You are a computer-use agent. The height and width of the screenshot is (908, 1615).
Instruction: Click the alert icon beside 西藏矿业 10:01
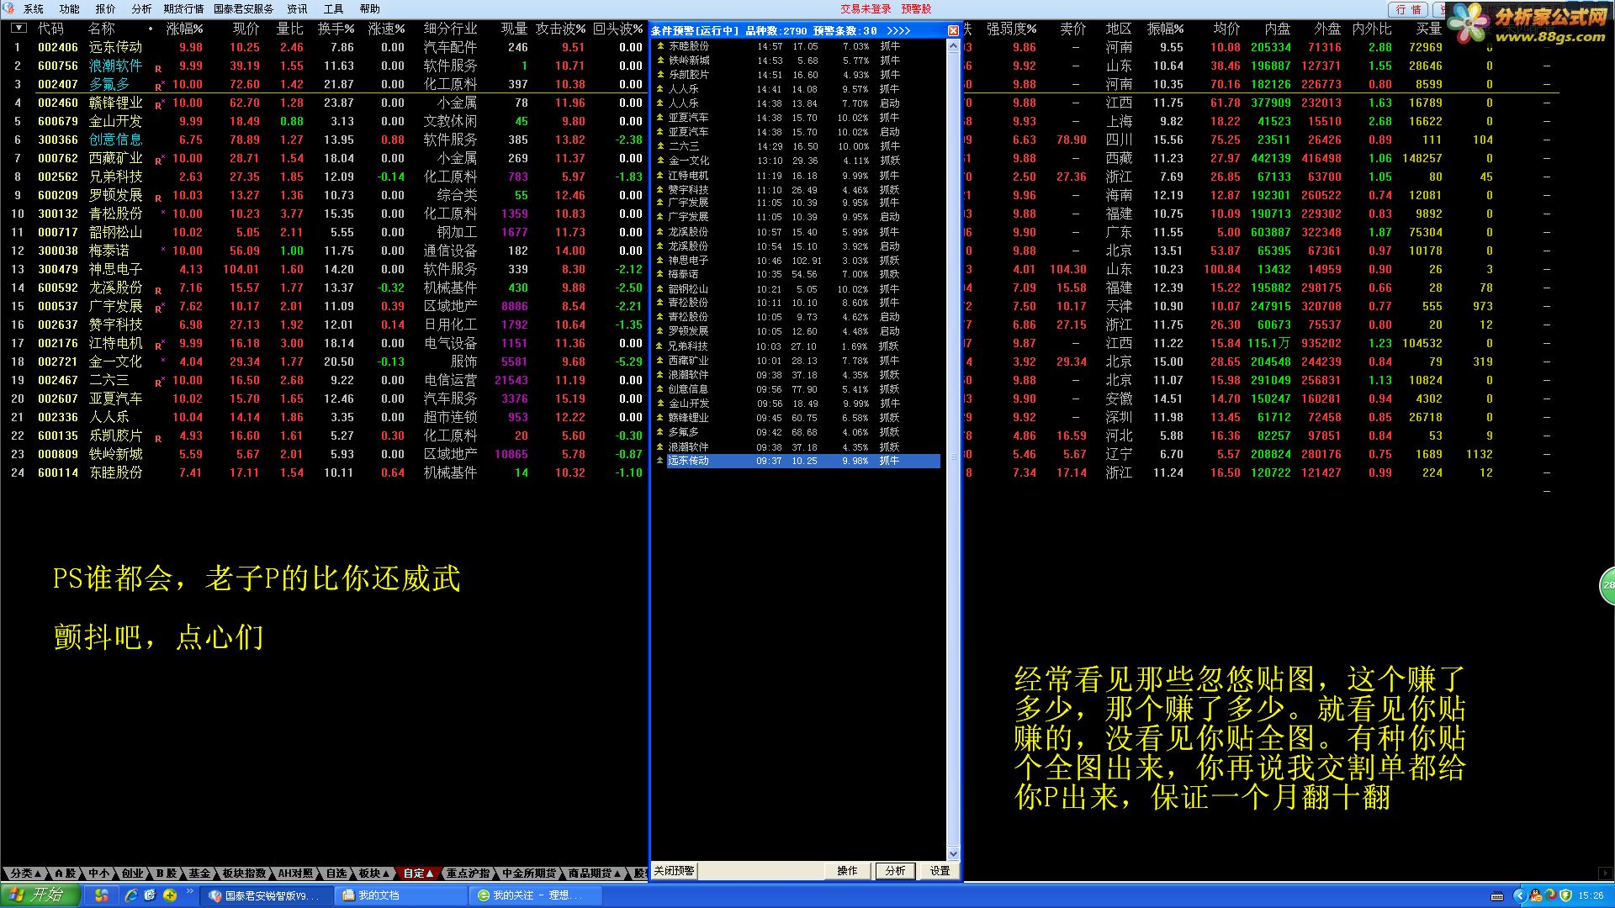(660, 361)
